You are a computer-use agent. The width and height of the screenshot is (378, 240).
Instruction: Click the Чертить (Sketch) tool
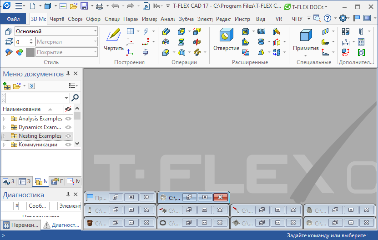113,40
